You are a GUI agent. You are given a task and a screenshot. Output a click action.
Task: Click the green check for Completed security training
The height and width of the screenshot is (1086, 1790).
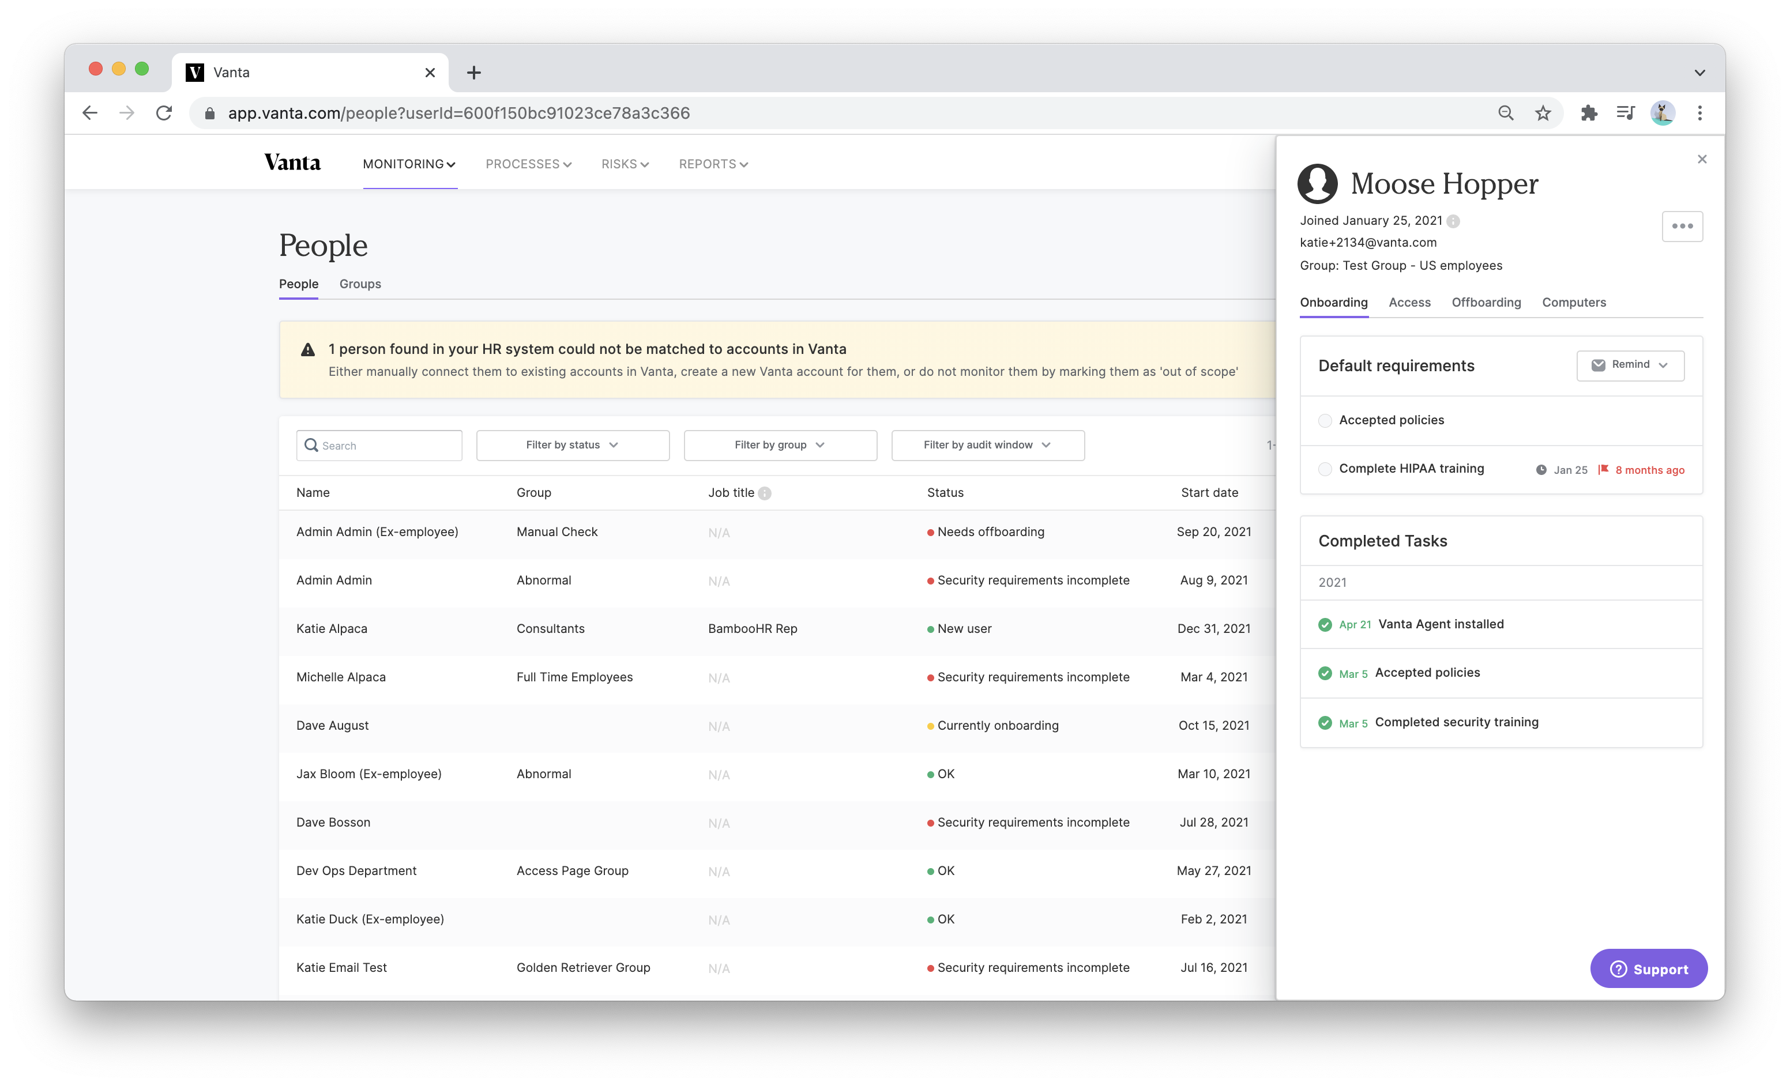click(x=1325, y=723)
